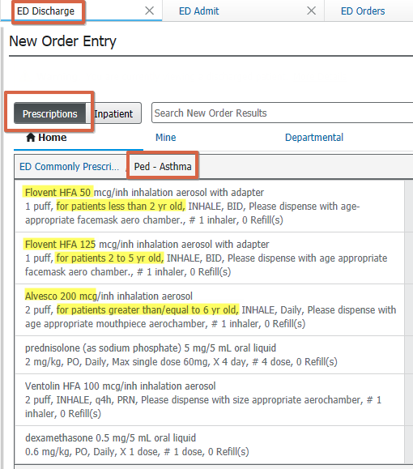Switch to the ED Discharge tab

pos(46,11)
